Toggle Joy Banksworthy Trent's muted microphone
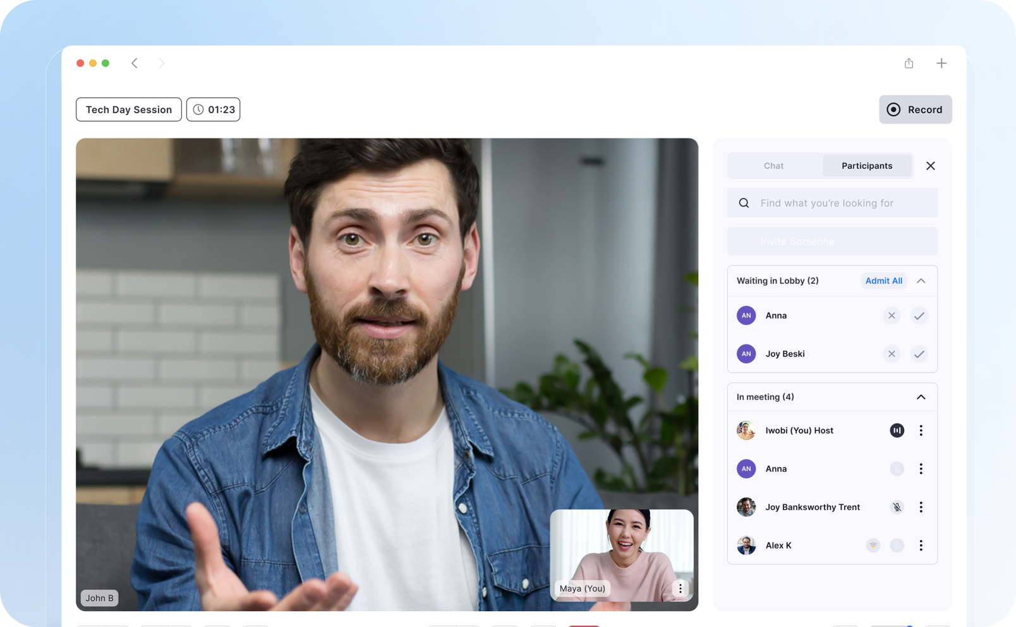 [x=897, y=507]
